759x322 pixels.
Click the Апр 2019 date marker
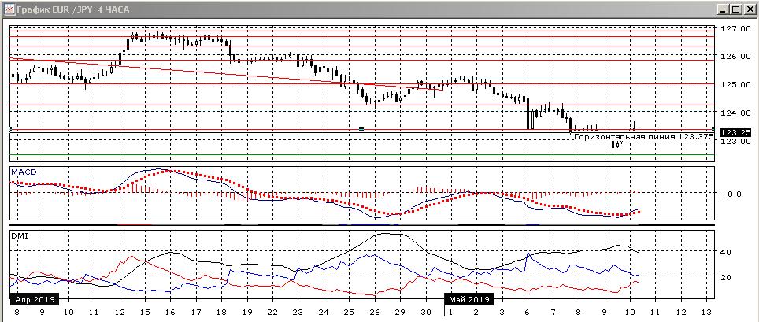pyautogui.click(x=33, y=299)
